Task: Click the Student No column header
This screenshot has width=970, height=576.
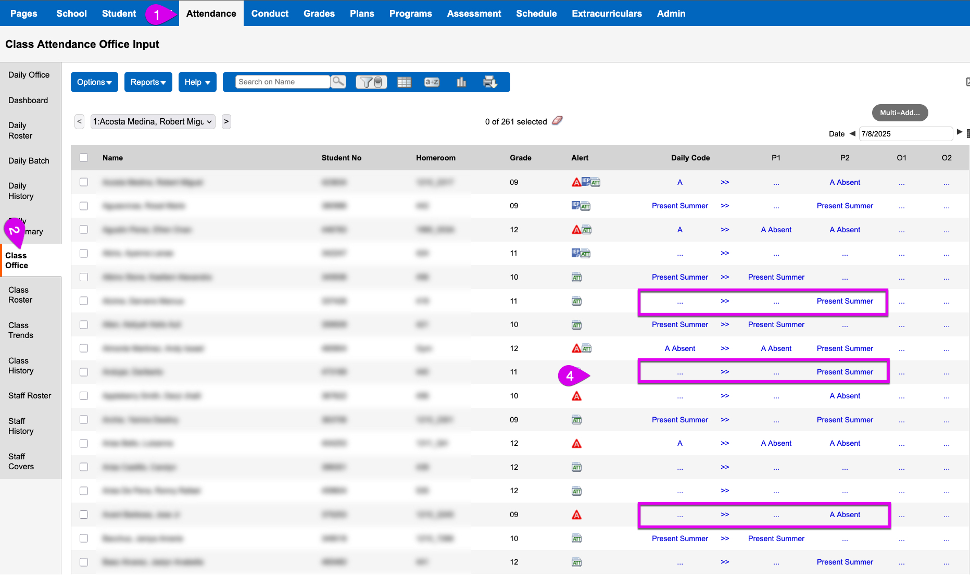Action: coord(342,158)
